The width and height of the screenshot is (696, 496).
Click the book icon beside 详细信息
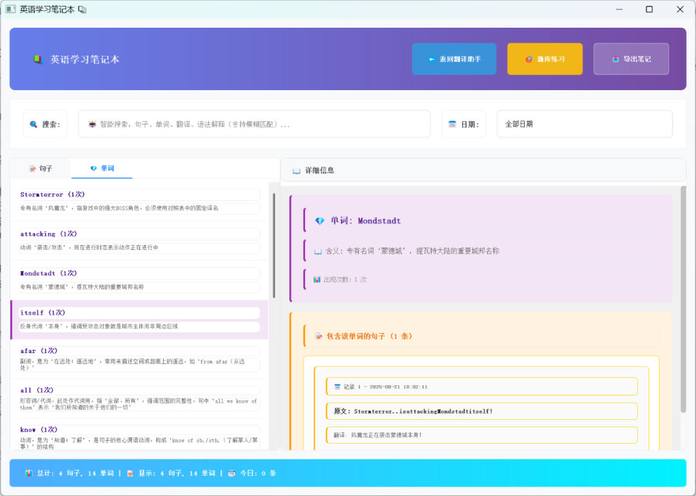296,171
